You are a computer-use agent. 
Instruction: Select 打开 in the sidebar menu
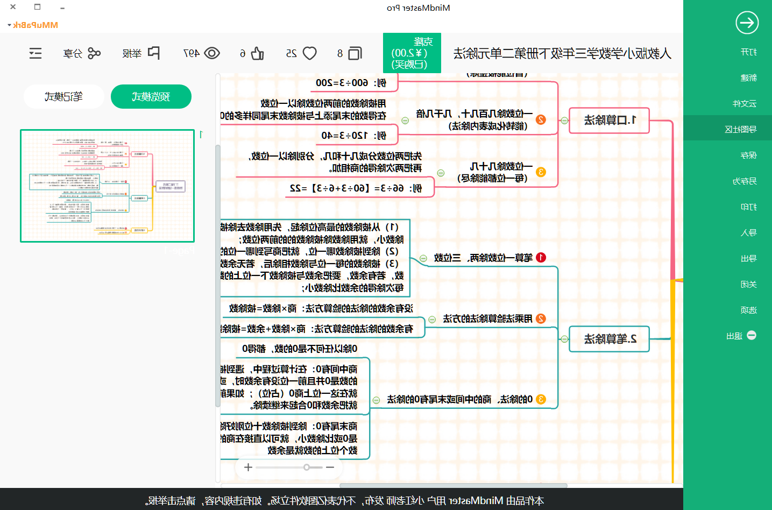749,52
